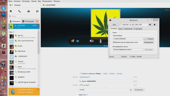Open Skype menu
The image size is (170, 96).
pyautogui.click(x=10, y=1)
